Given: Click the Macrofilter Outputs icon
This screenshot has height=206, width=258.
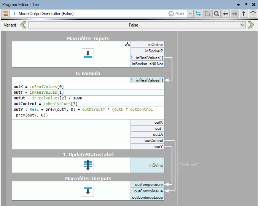Looking at the screenshot, I should point(88,191).
